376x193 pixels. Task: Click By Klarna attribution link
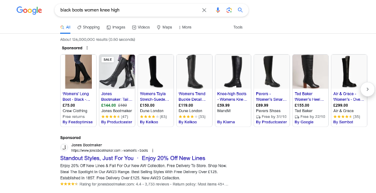click(x=226, y=122)
